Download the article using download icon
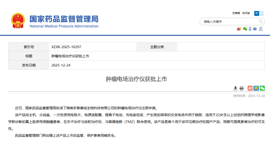 tap(235, 88)
